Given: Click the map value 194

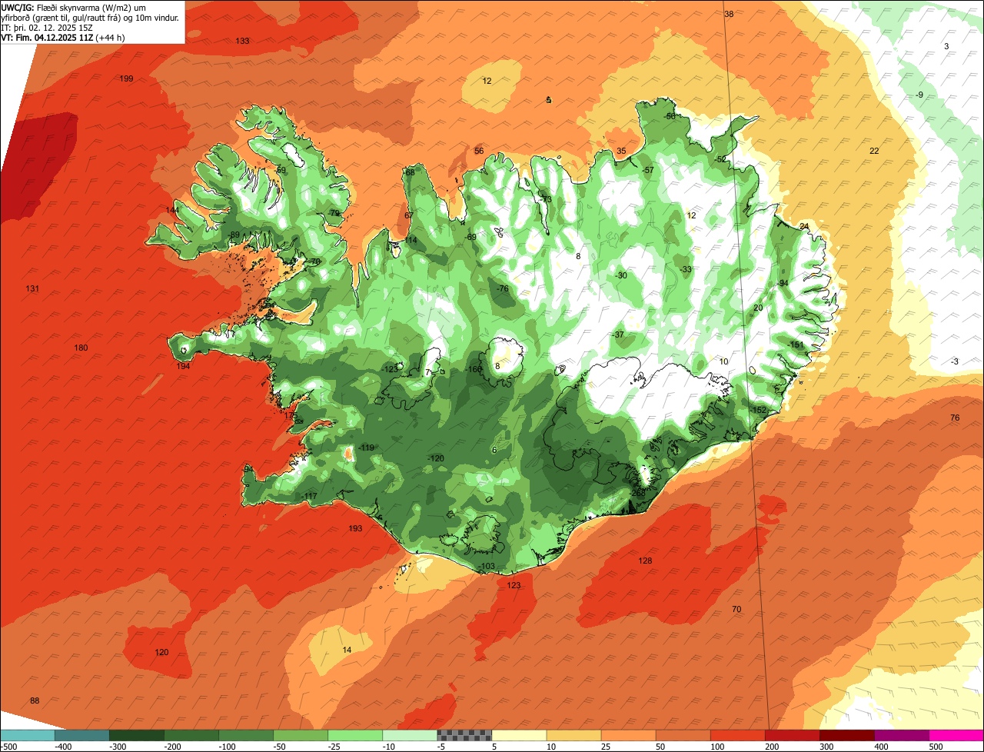Looking at the screenshot, I should 183,366.
